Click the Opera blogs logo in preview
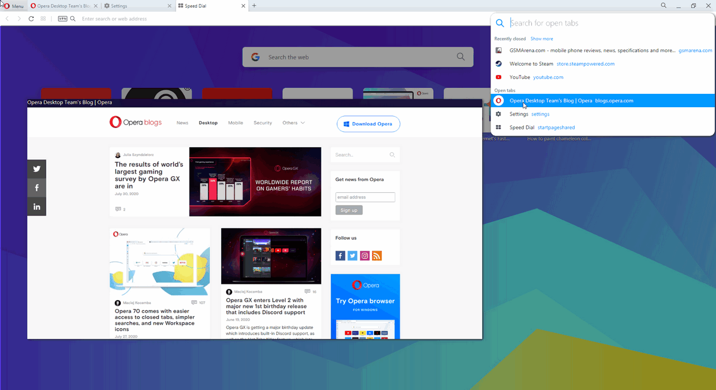Image resolution: width=716 pixels, height=390 pixels. click(135, 122)
